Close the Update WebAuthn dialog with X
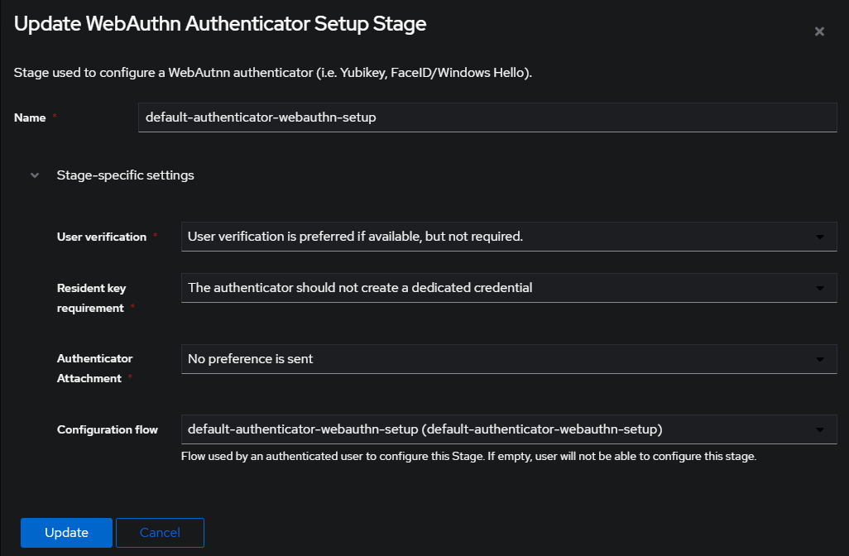This screenshot has height=556, width=849. 819,31
